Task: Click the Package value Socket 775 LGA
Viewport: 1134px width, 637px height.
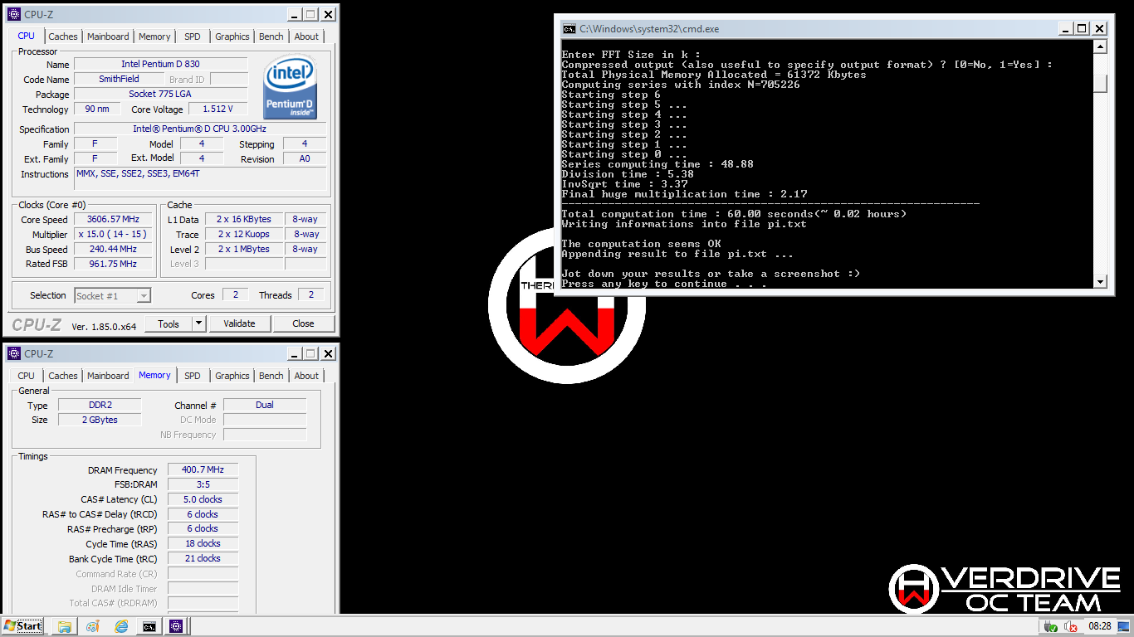Action: [161, 94]
